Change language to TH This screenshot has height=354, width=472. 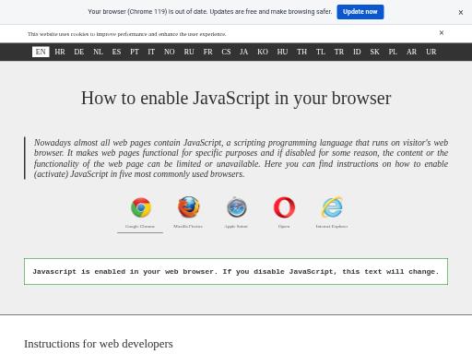(x=301, y=52)
